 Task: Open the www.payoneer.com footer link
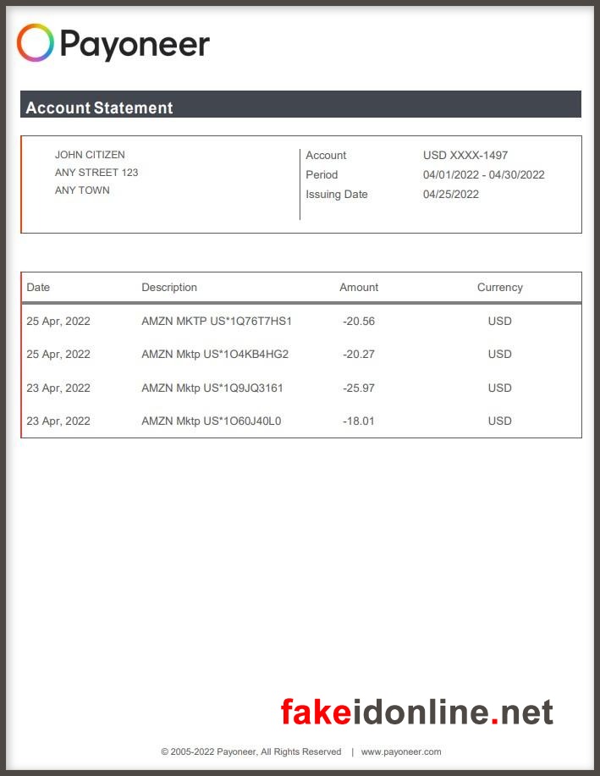(401, 751)
